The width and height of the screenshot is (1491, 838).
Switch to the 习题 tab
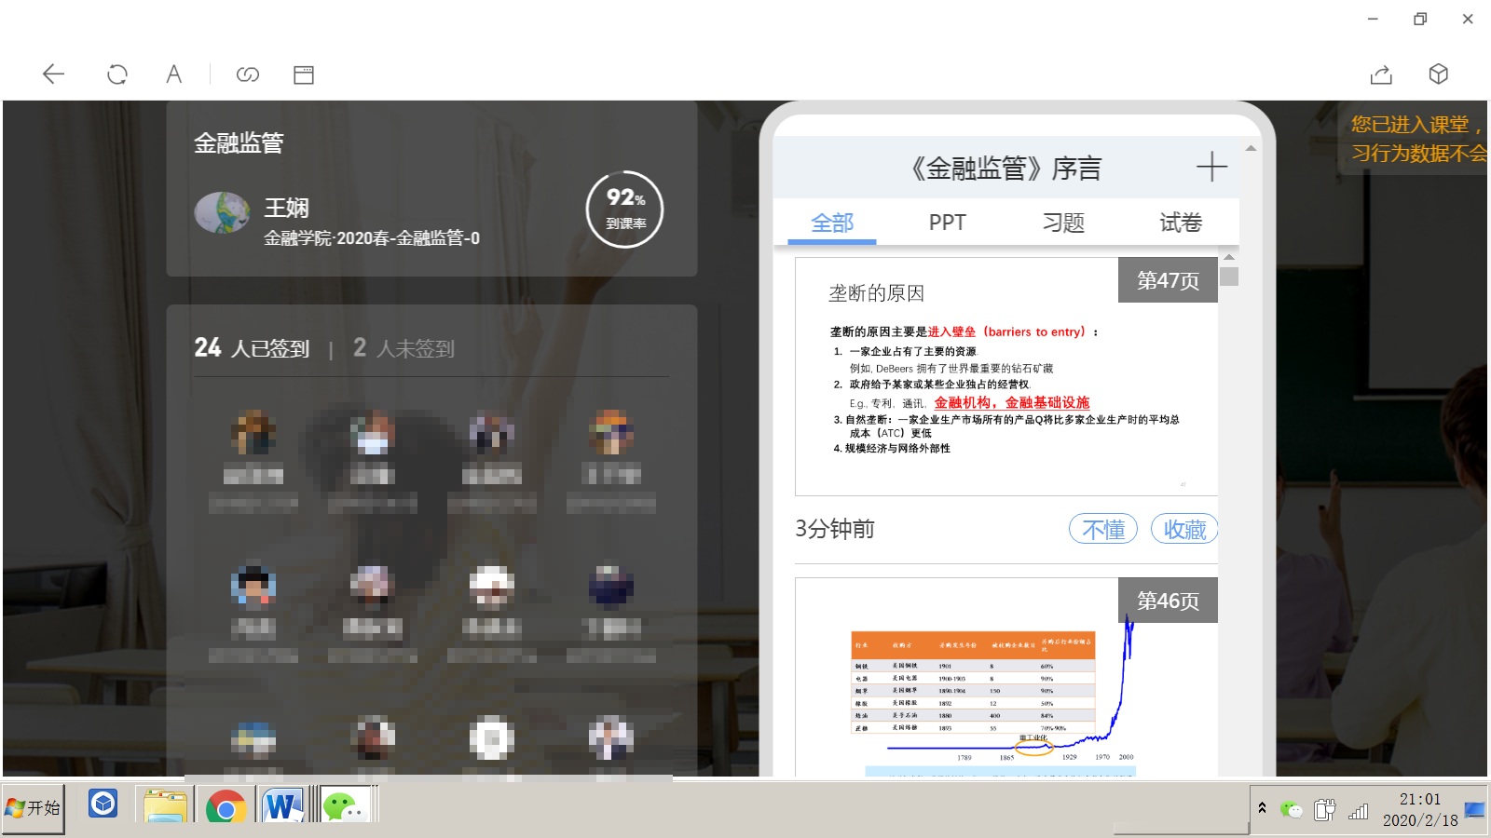(x=1063, y=223)
